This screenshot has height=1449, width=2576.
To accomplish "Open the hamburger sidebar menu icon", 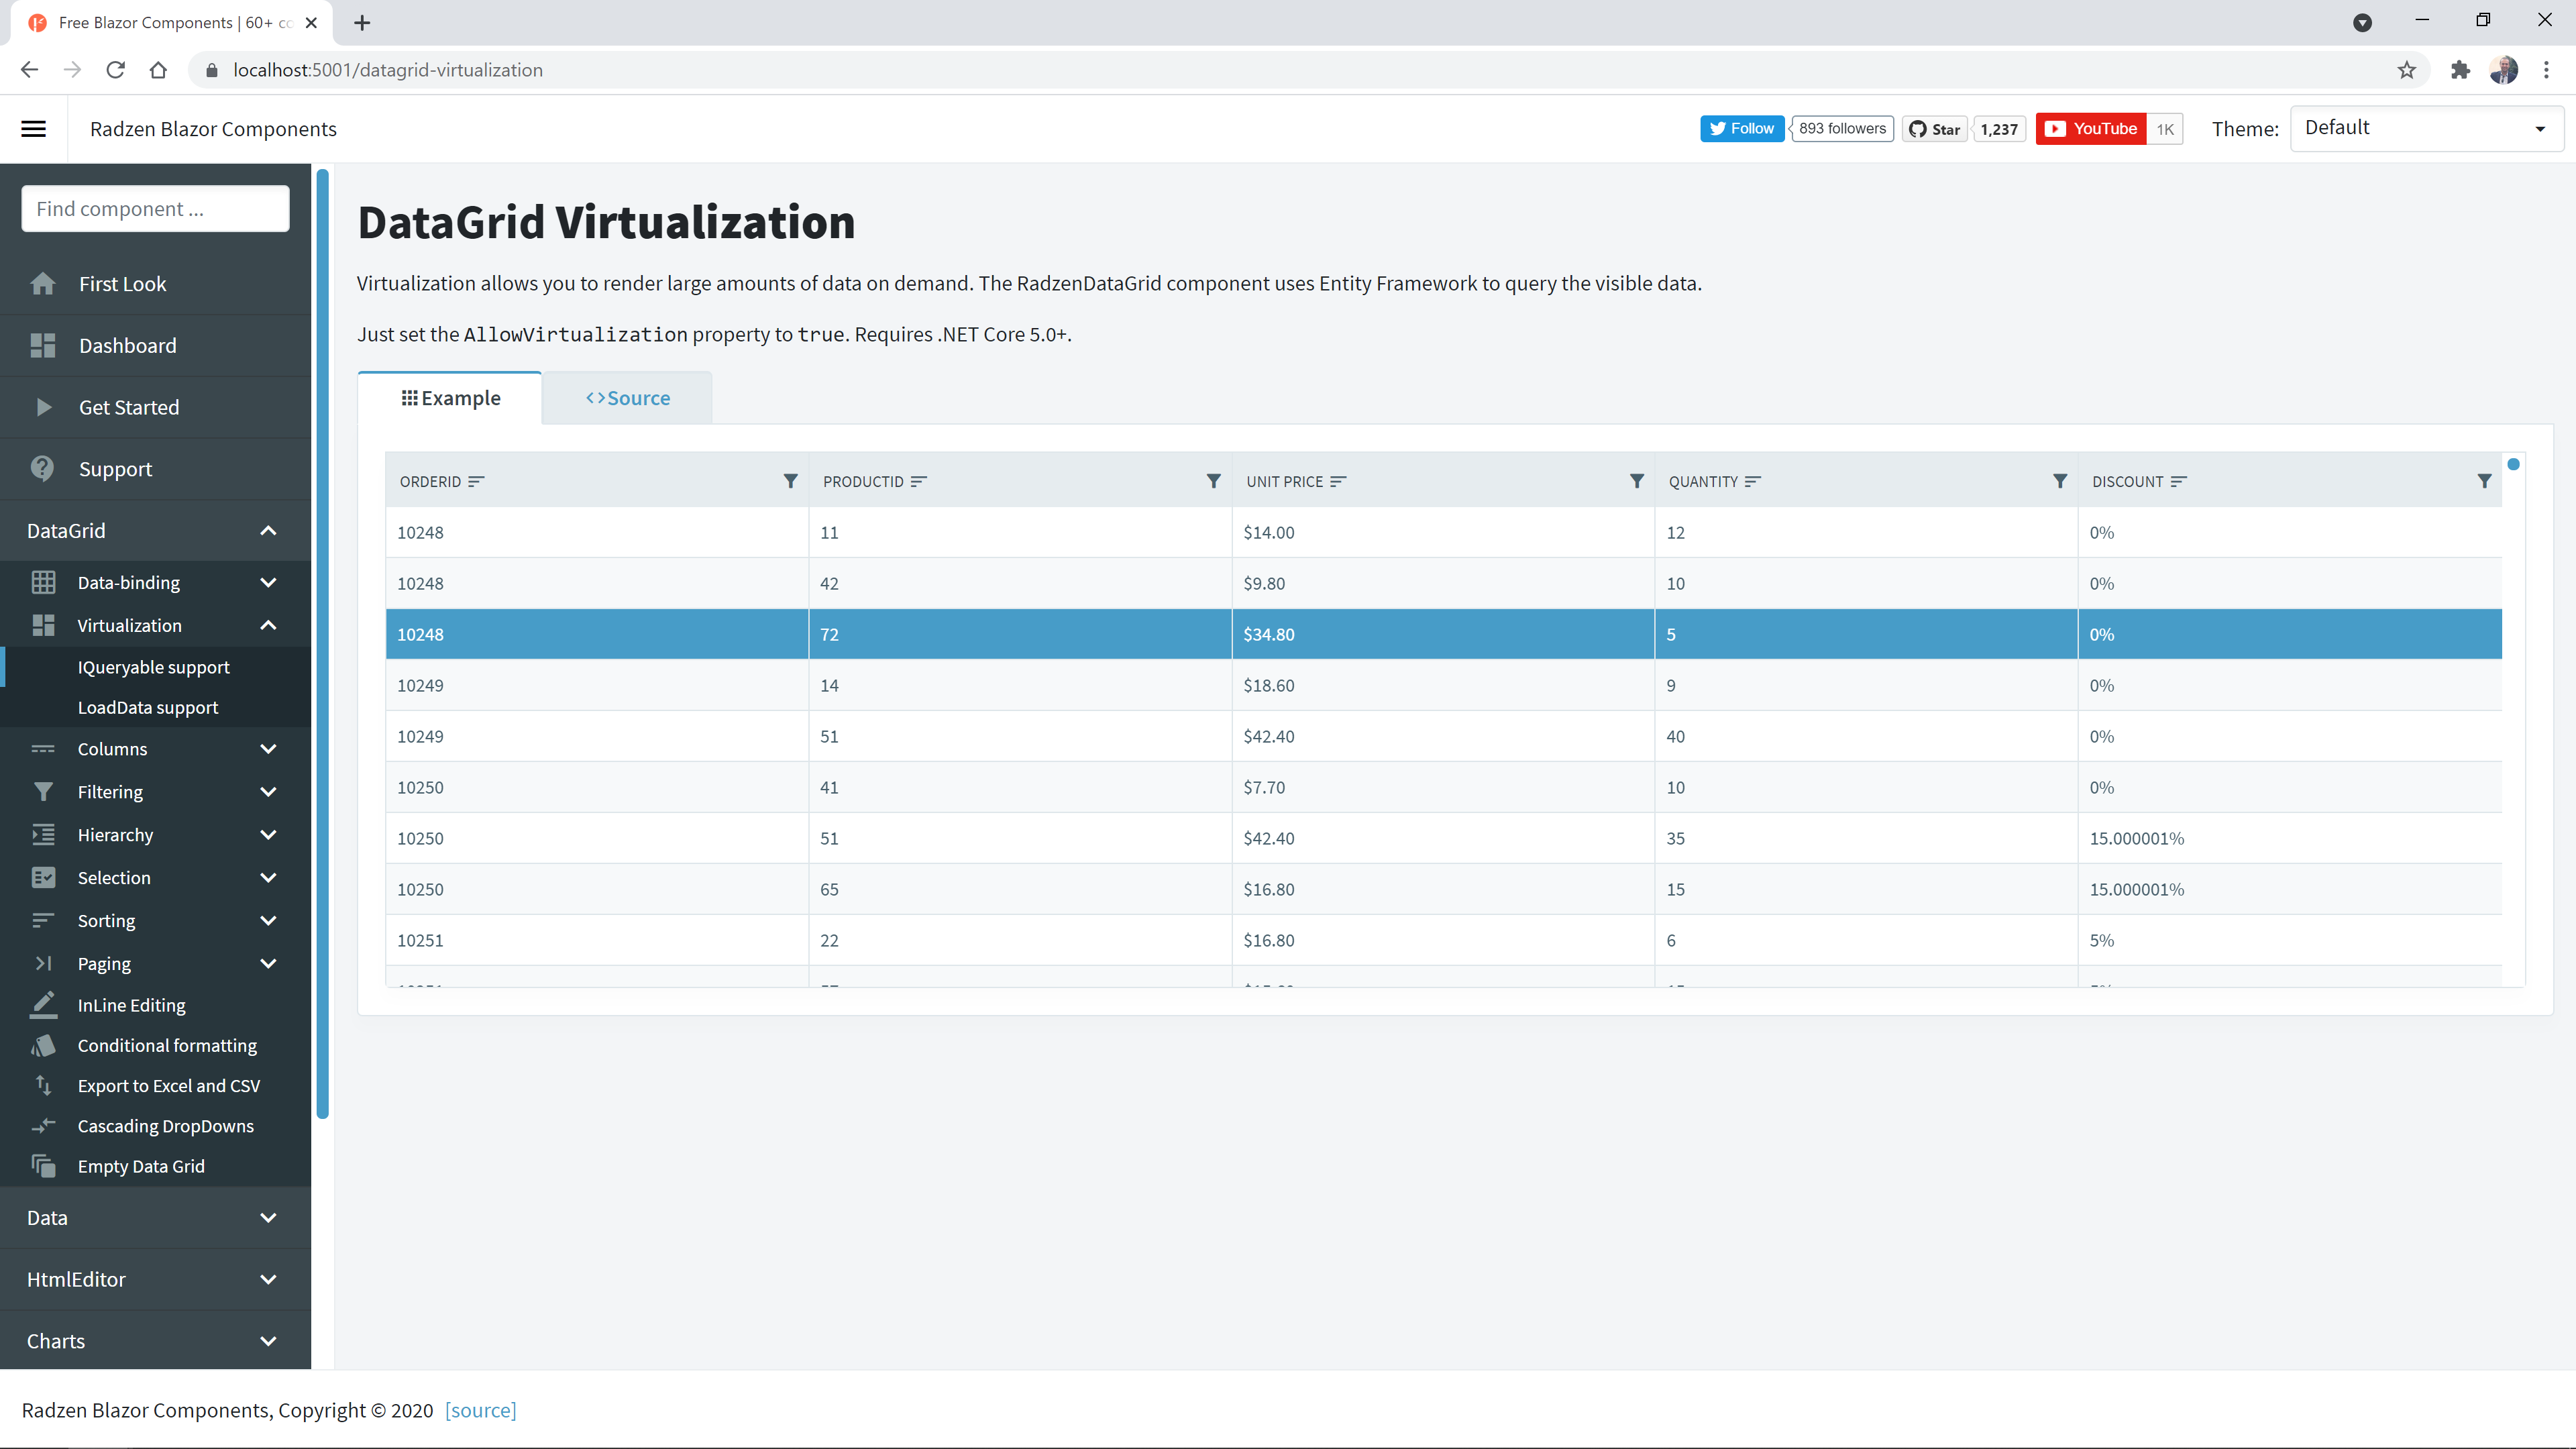I will (33, 129).
